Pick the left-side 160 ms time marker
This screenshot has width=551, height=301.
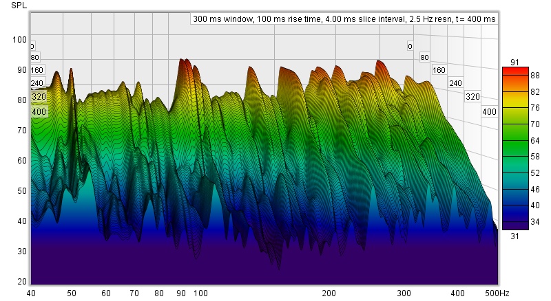pos(37,70)
